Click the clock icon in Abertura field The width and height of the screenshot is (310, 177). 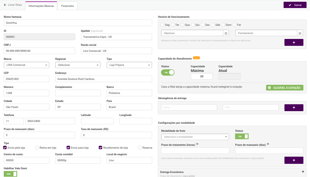[x=226, y=33]
